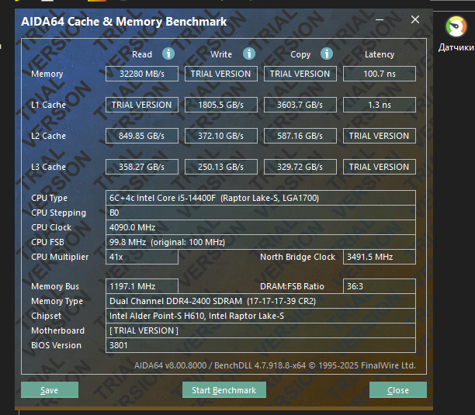Open the Датчики gauge icon
This screenshot has height=415, width=475.
456,28
